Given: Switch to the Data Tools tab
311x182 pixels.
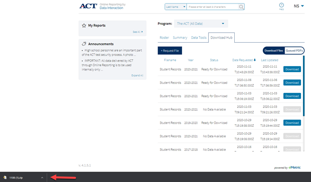Looking at the screenshot, I should [199, 38].
